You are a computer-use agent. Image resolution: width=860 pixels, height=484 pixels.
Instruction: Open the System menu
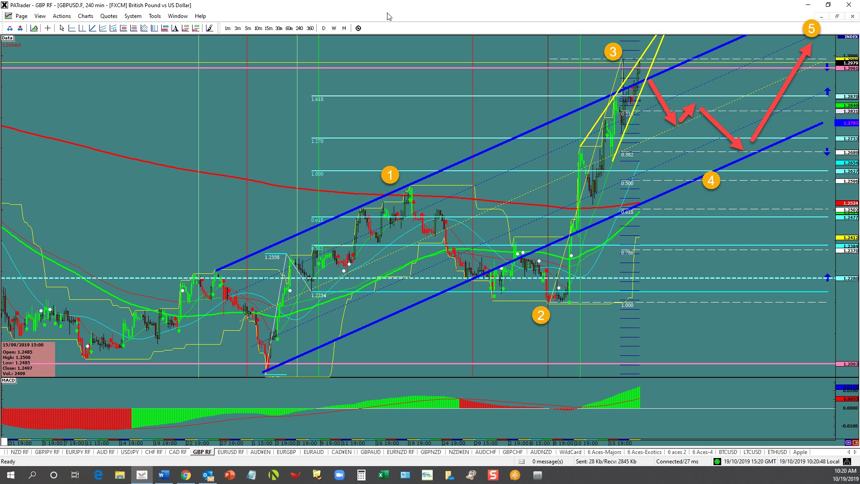pyautogui.click(x=133, y=16)
